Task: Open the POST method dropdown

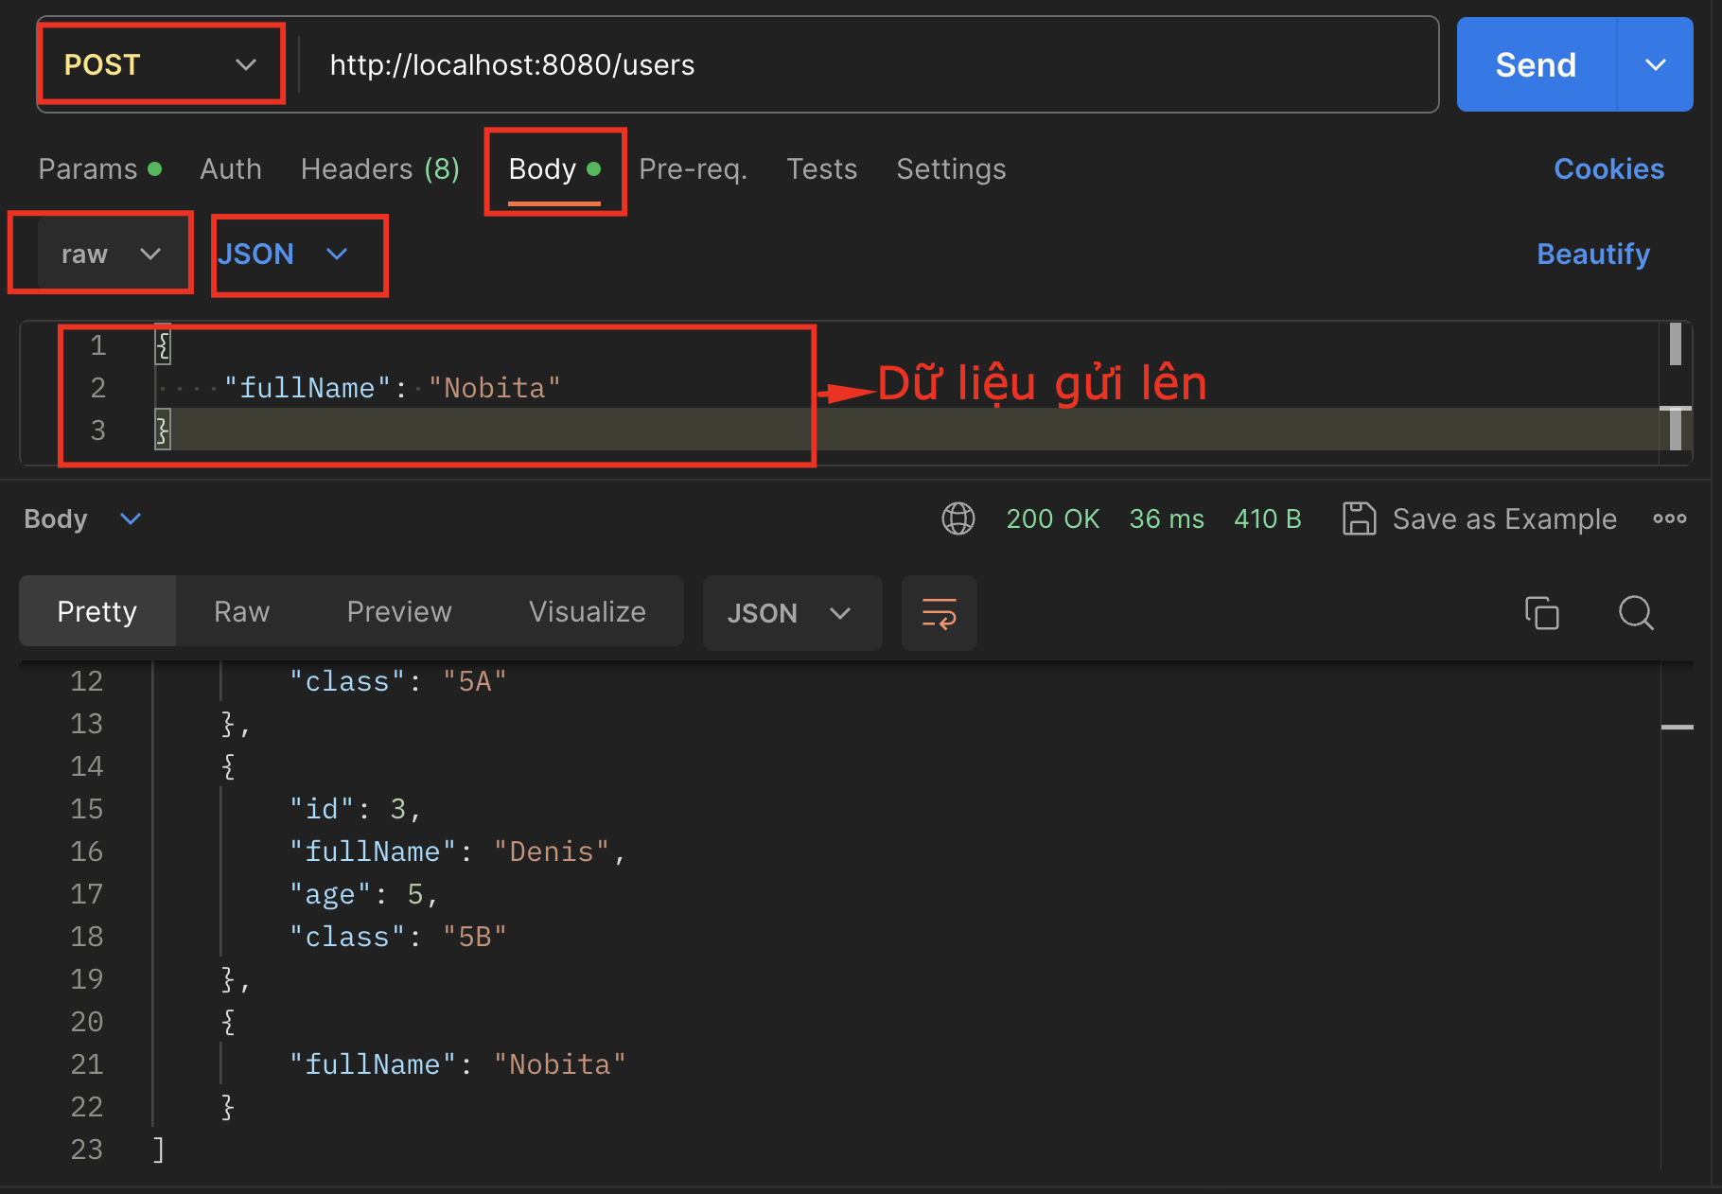Action: click(x=160, y=65)
